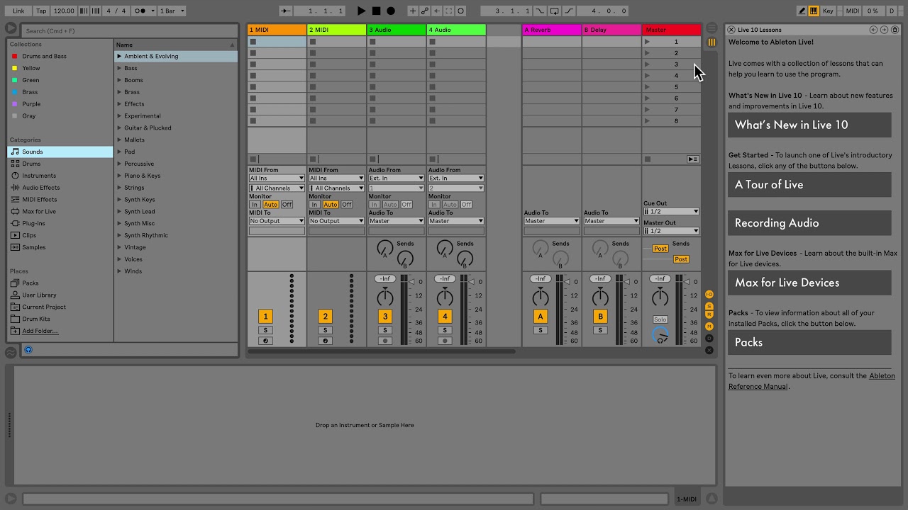Toggle Sends section visibility button

click(x=709, y=305)
